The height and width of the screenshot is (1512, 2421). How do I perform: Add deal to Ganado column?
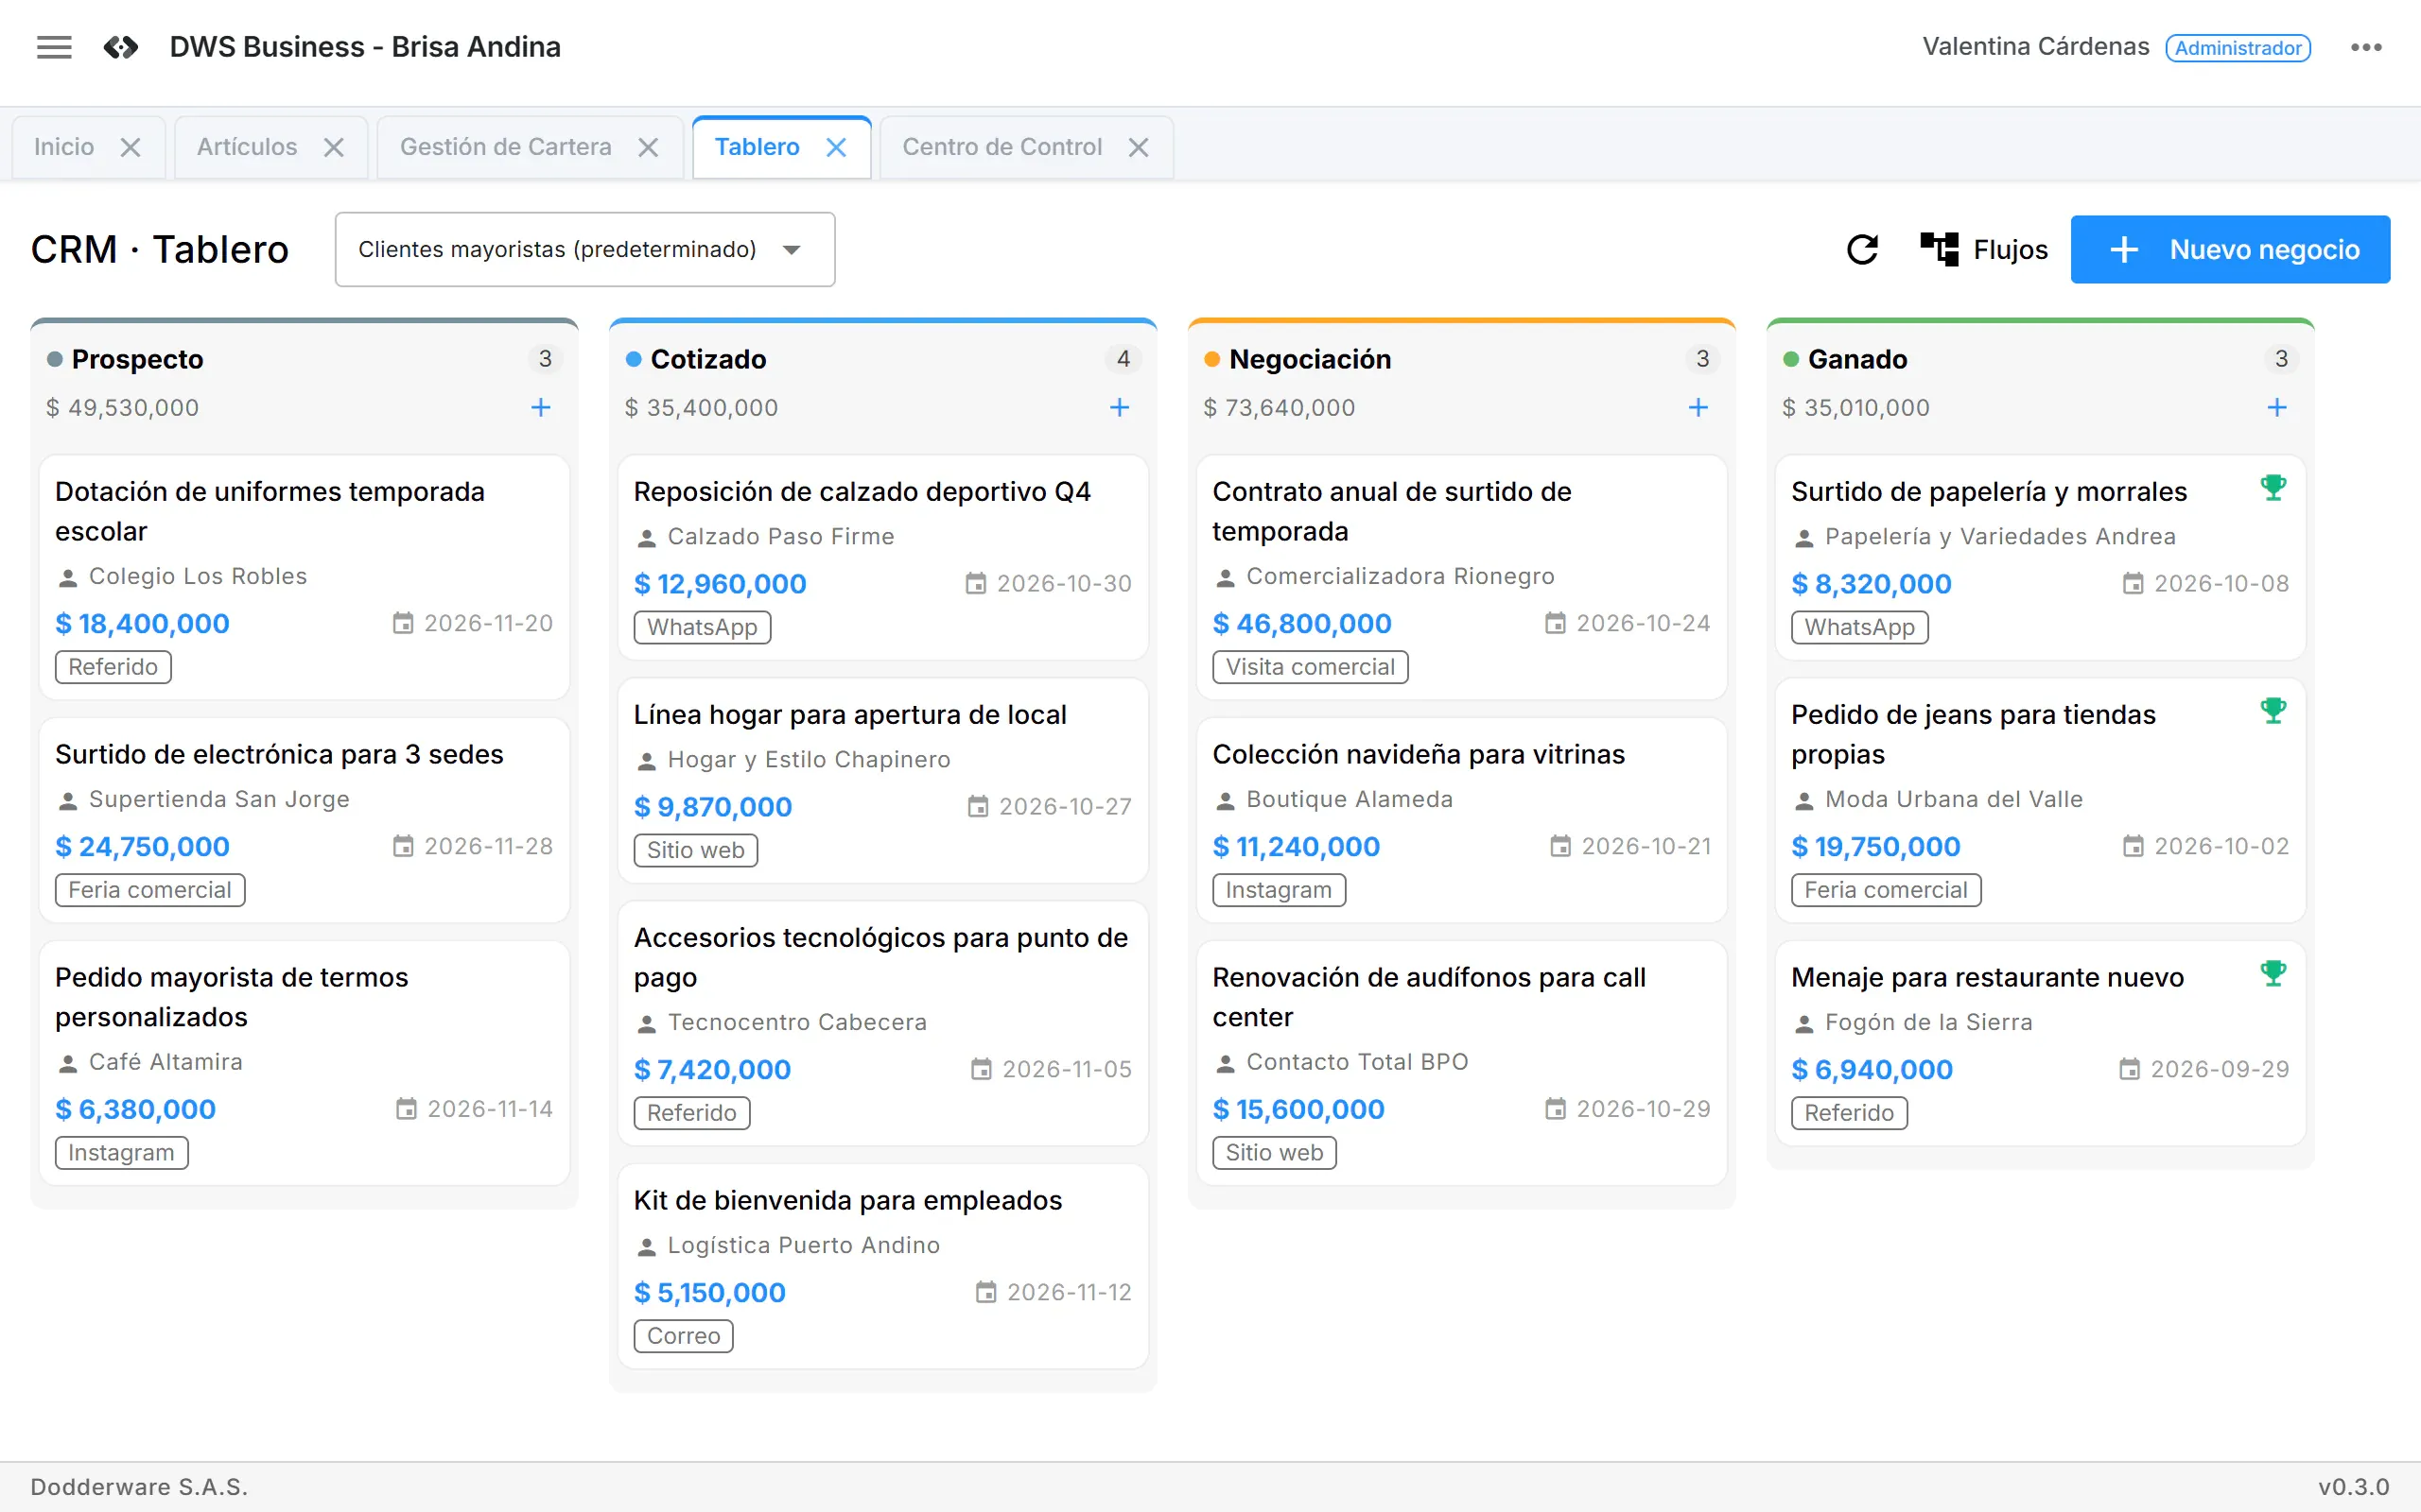pyautogui.click(x=2277, y=407)
